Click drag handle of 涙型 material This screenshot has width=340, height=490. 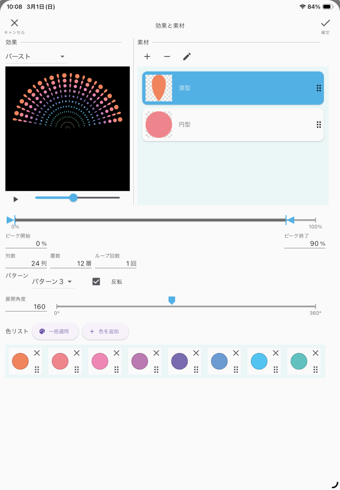coord(319,88)
